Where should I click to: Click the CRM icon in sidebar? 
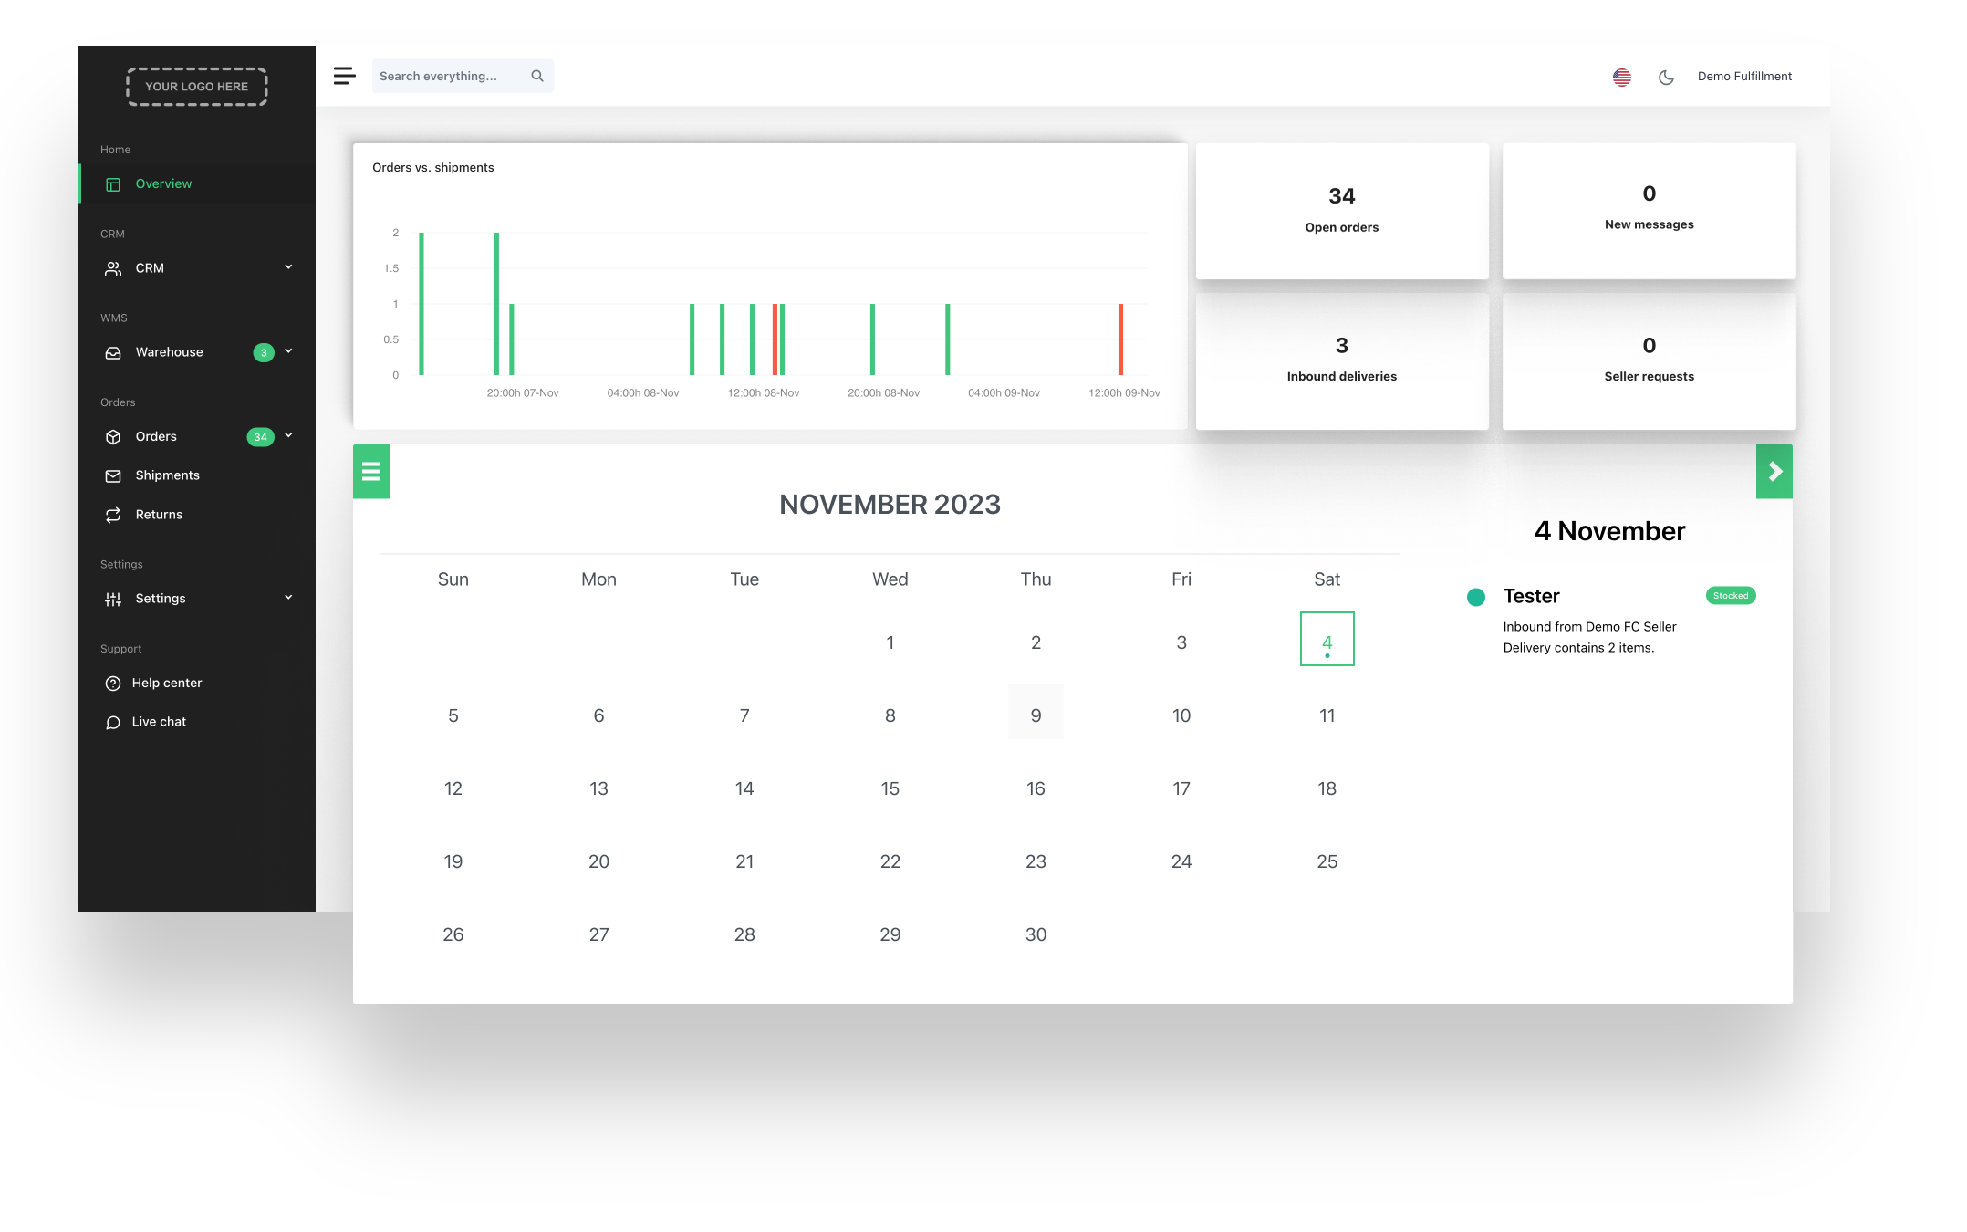[113, 268]
